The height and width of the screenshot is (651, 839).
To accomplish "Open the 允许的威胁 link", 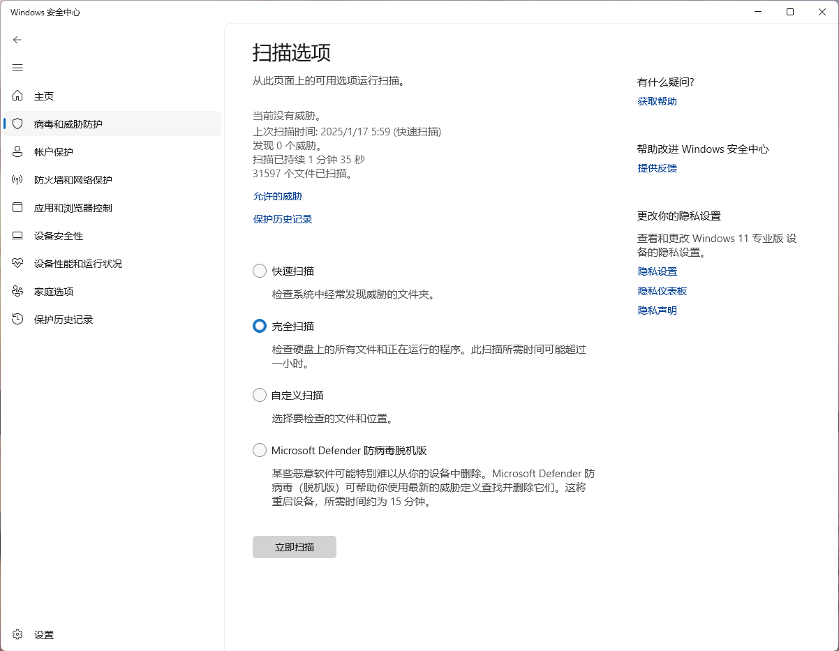I will tap(278, 197).
